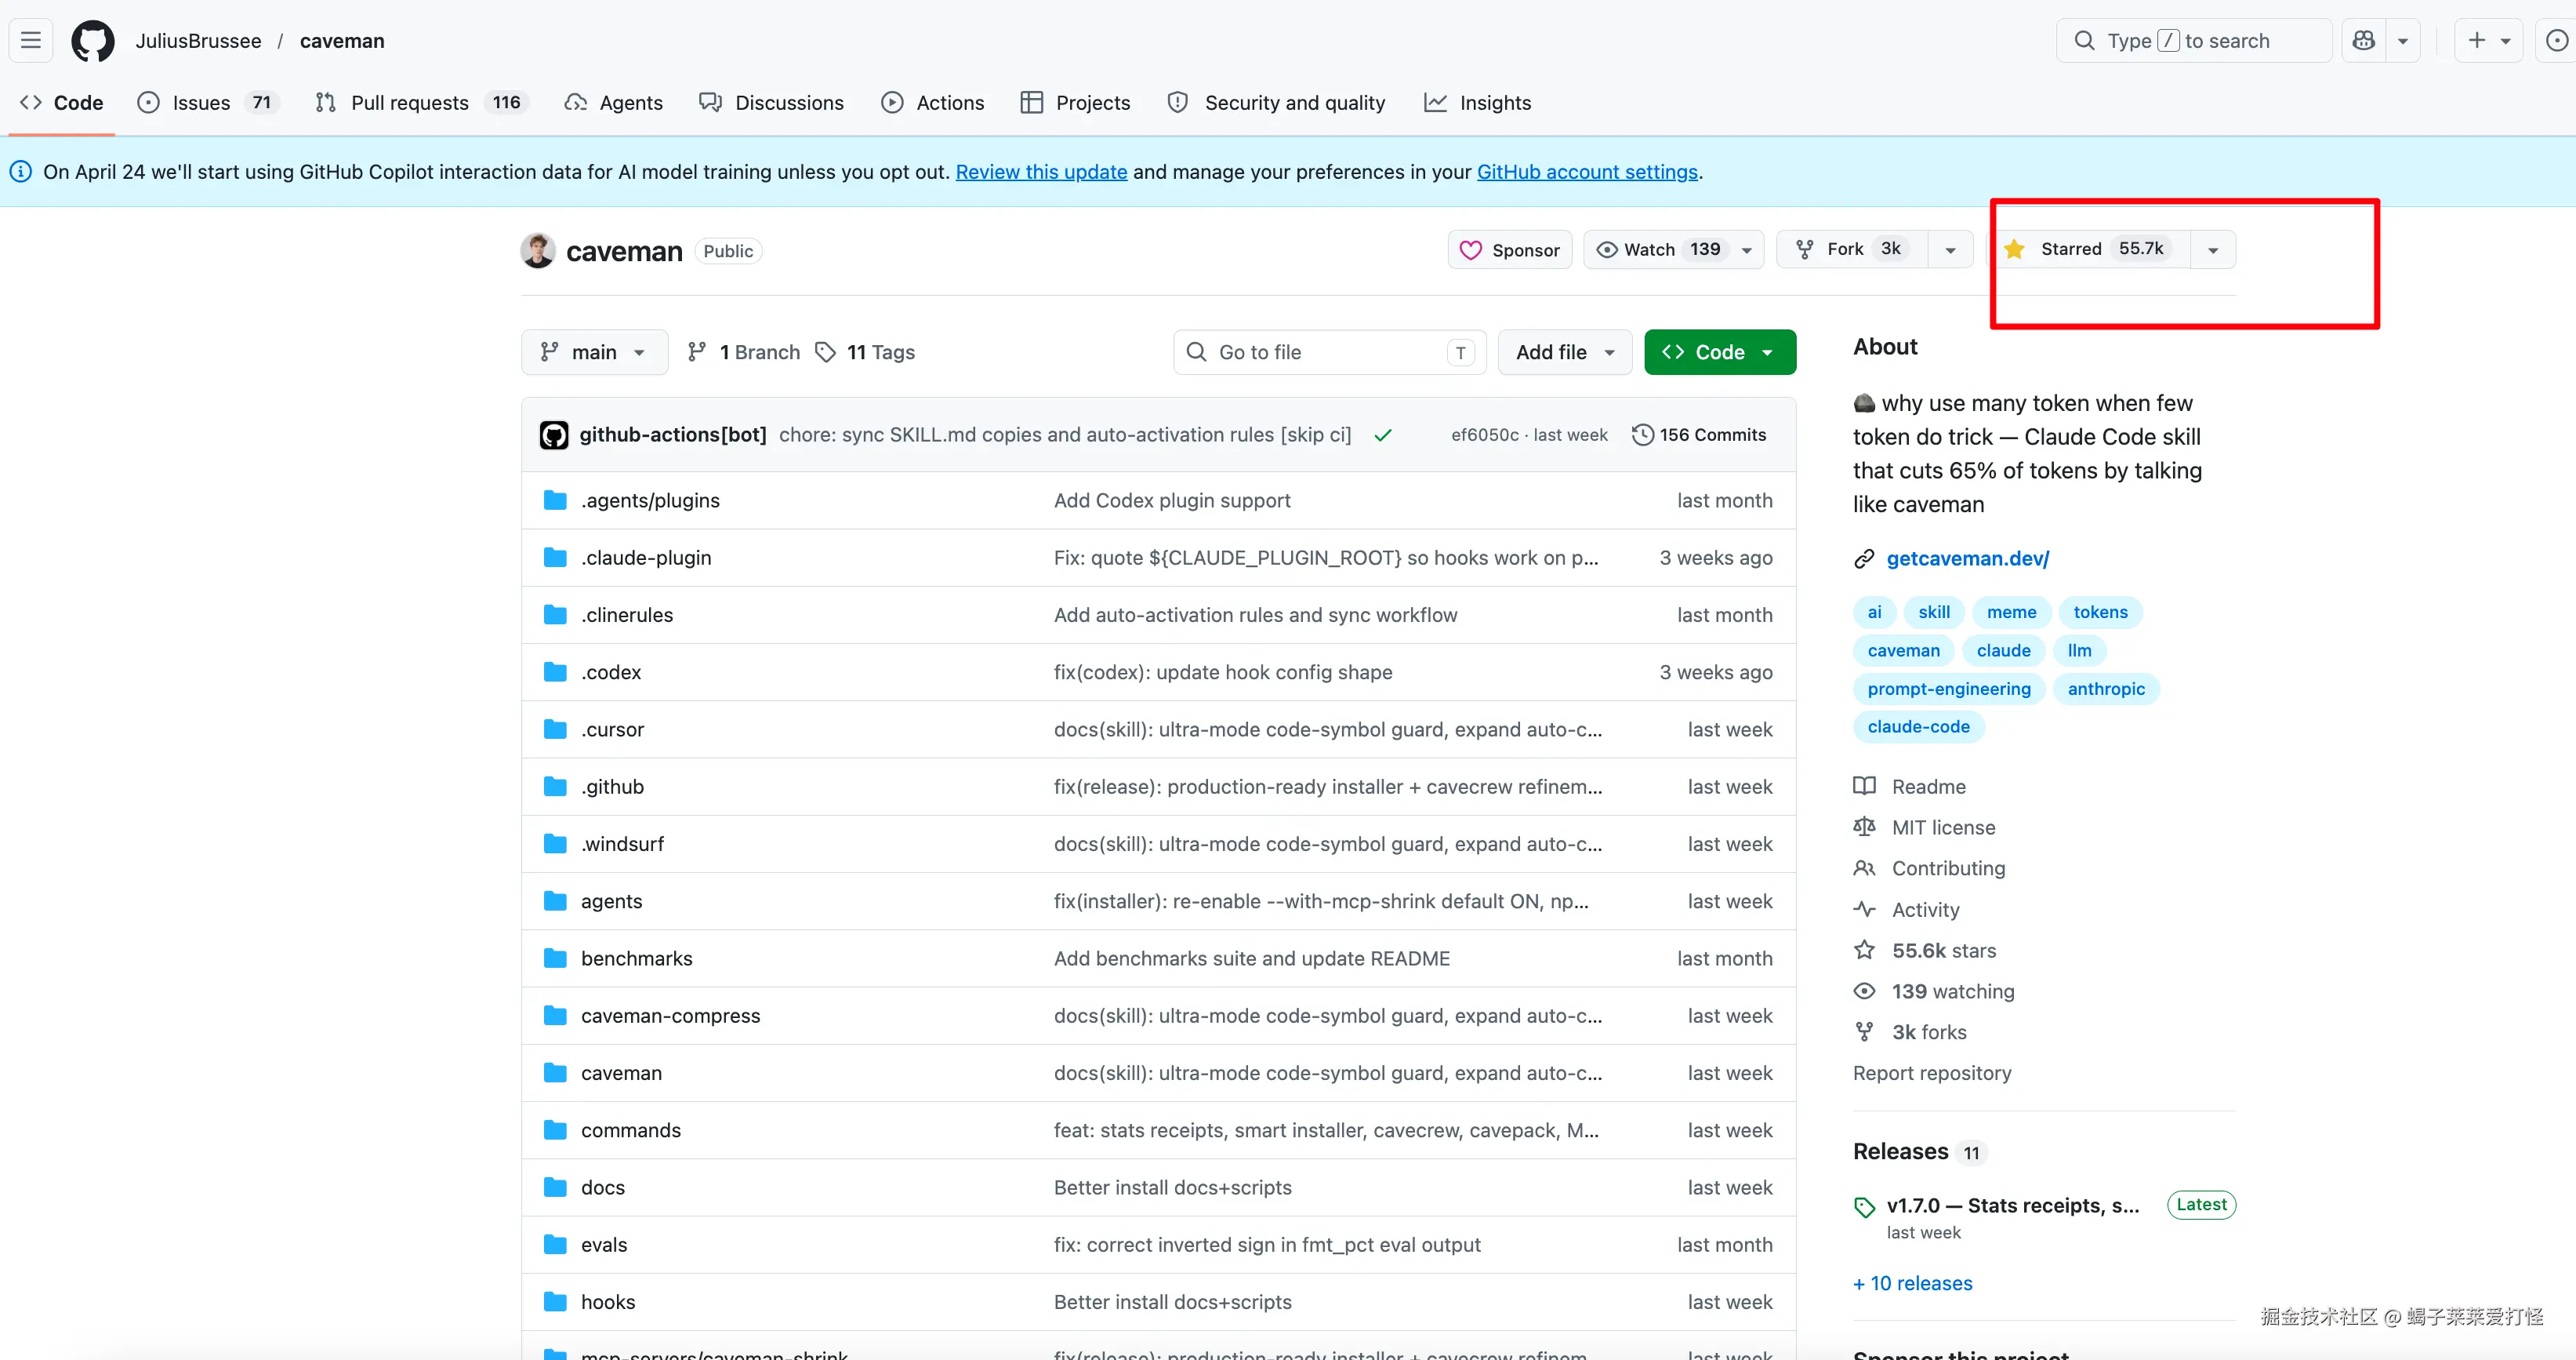Open the create-new plus menu

coord(2489,41)
